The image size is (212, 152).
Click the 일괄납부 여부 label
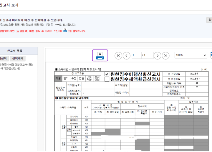(x=174, y=83)
